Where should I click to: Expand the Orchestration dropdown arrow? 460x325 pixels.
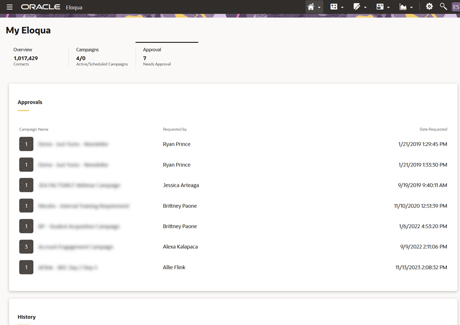342,7
